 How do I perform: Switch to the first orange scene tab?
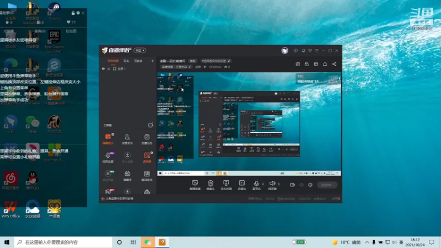coord(113,61)
